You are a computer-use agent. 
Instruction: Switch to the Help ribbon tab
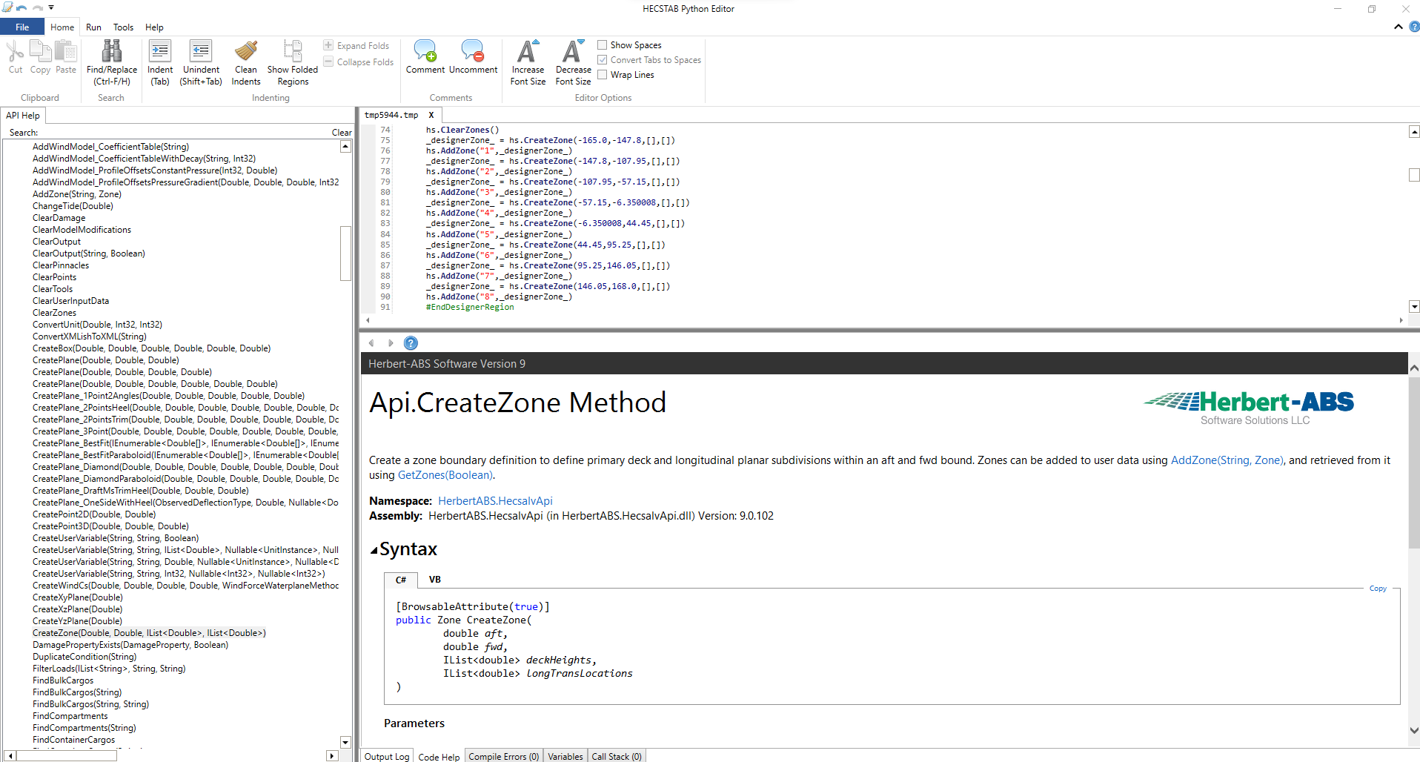[x=154, y=27]
